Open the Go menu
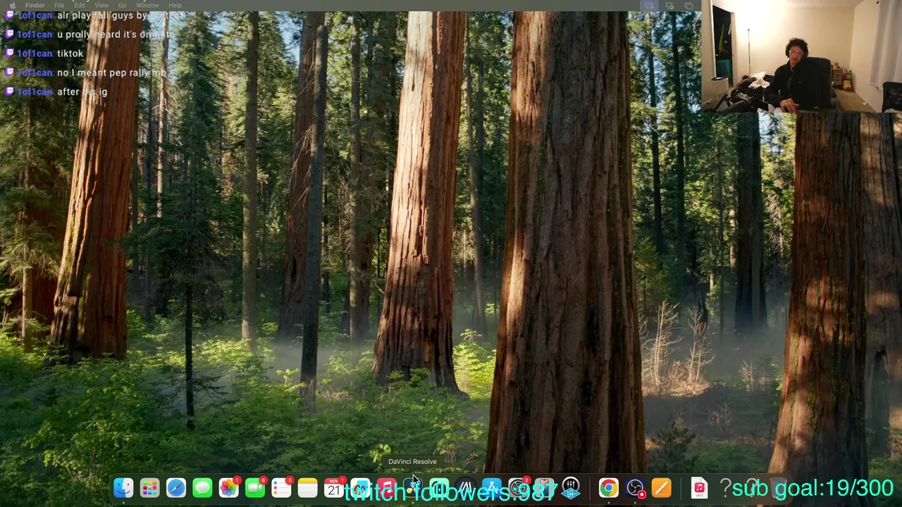The width and height of the screenshot is (902, 507). pyautogui.click(x=122, y=6)
